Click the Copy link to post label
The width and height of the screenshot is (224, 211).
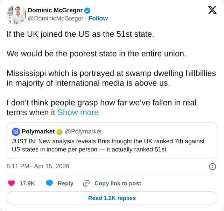click(x=118, y=183)
